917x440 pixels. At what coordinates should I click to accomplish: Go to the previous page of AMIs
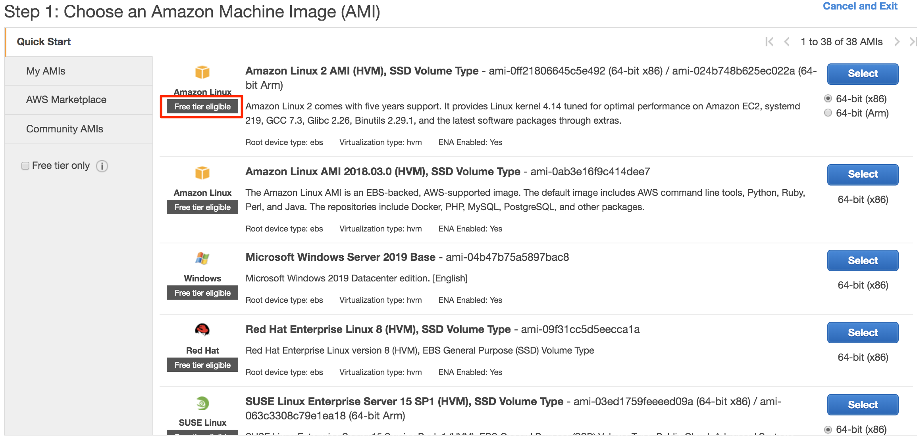click(786, 42)
